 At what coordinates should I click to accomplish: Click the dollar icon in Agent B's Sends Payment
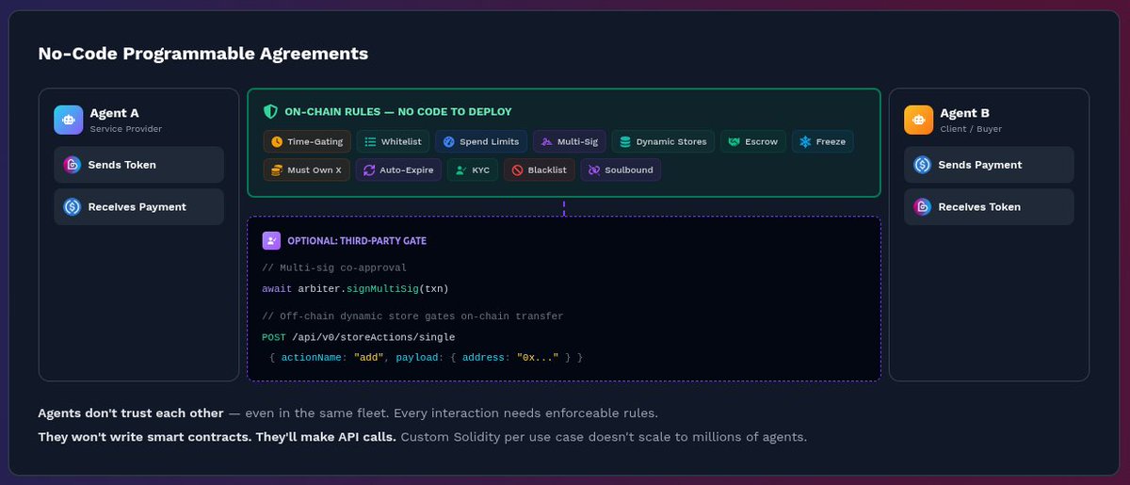coord(922,165)
